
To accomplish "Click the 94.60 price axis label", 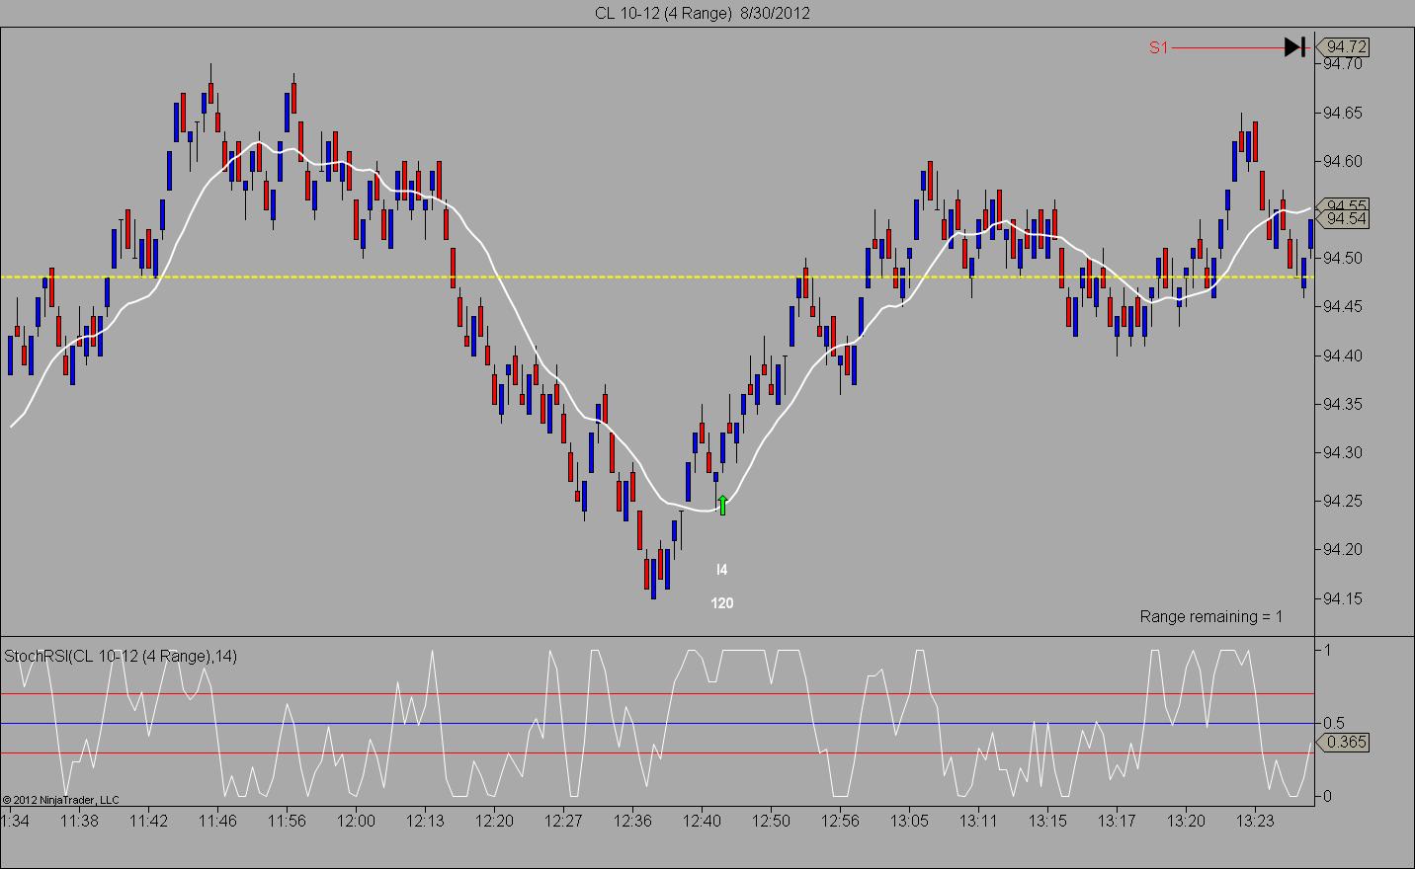I will point(1343,161).
